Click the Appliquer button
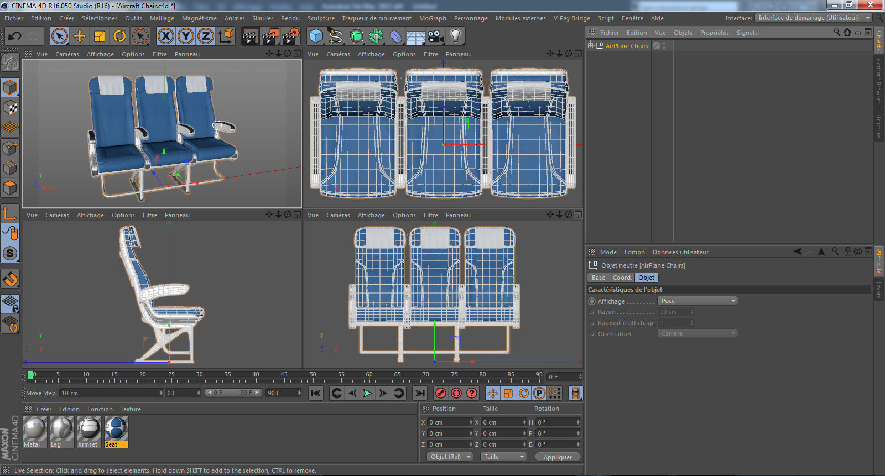The width and height of the screenshot is (885, 476). (558, 457)
